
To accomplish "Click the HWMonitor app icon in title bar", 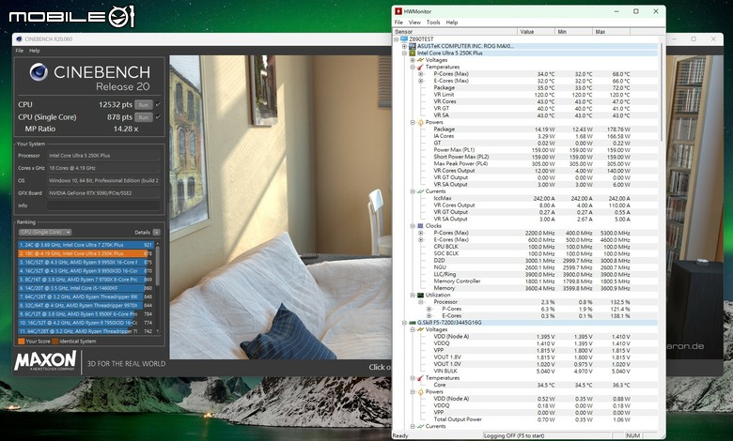I will point(398,11).
